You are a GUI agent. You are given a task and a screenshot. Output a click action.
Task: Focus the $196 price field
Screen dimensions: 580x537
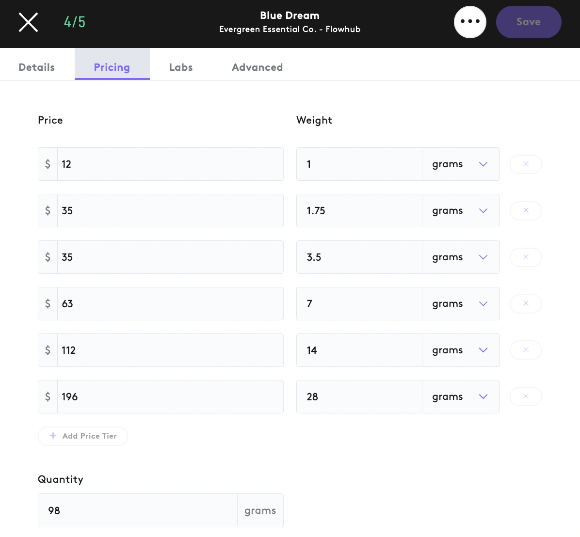pyautogui.click(x=171, y=397)
